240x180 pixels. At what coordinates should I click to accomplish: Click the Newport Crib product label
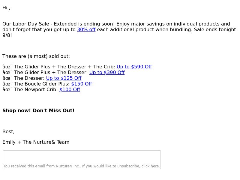click(x=36, y=89)
